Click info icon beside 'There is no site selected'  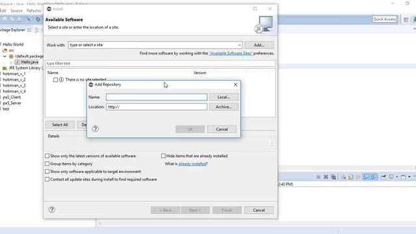[61, 79]
